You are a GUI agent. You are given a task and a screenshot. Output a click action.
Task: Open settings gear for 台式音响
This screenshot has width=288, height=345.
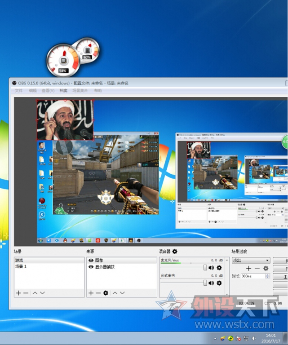[219, 283]
